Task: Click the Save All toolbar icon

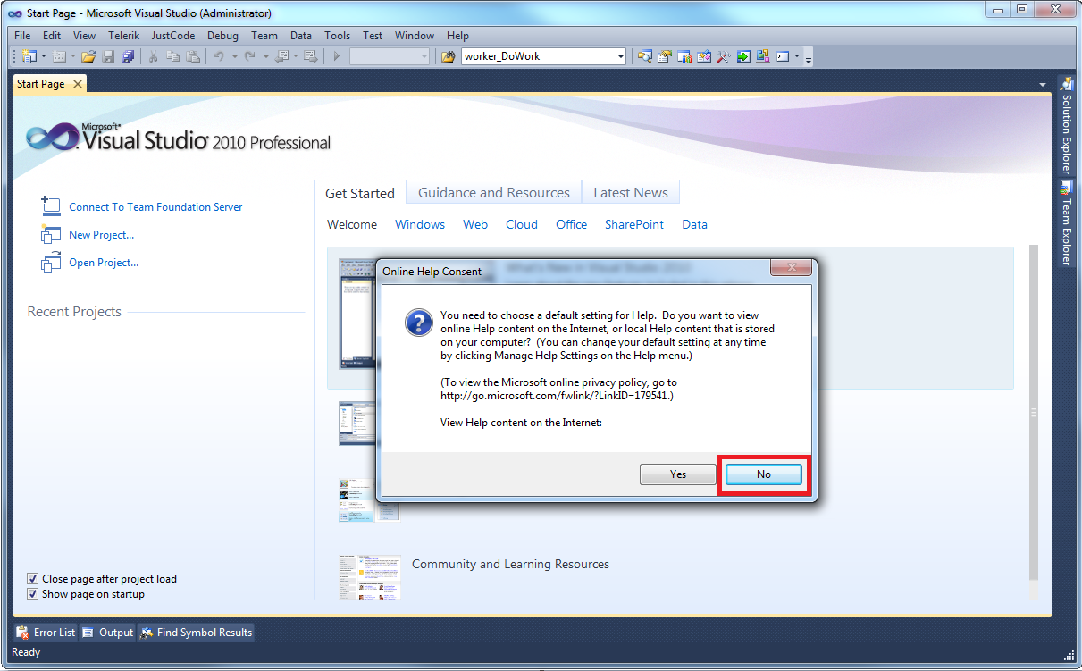Action: pyautogui.click(x=128, y=56)
